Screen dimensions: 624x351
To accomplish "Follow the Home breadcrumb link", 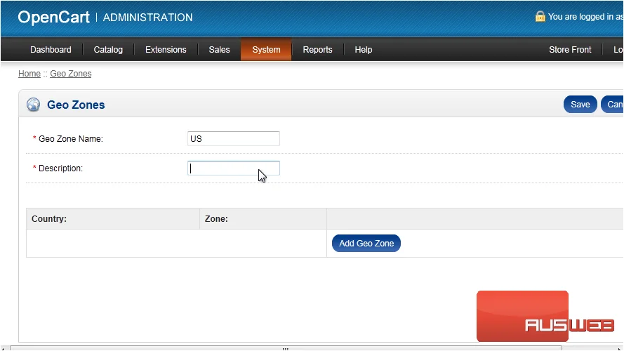I will tap(29, 74).
